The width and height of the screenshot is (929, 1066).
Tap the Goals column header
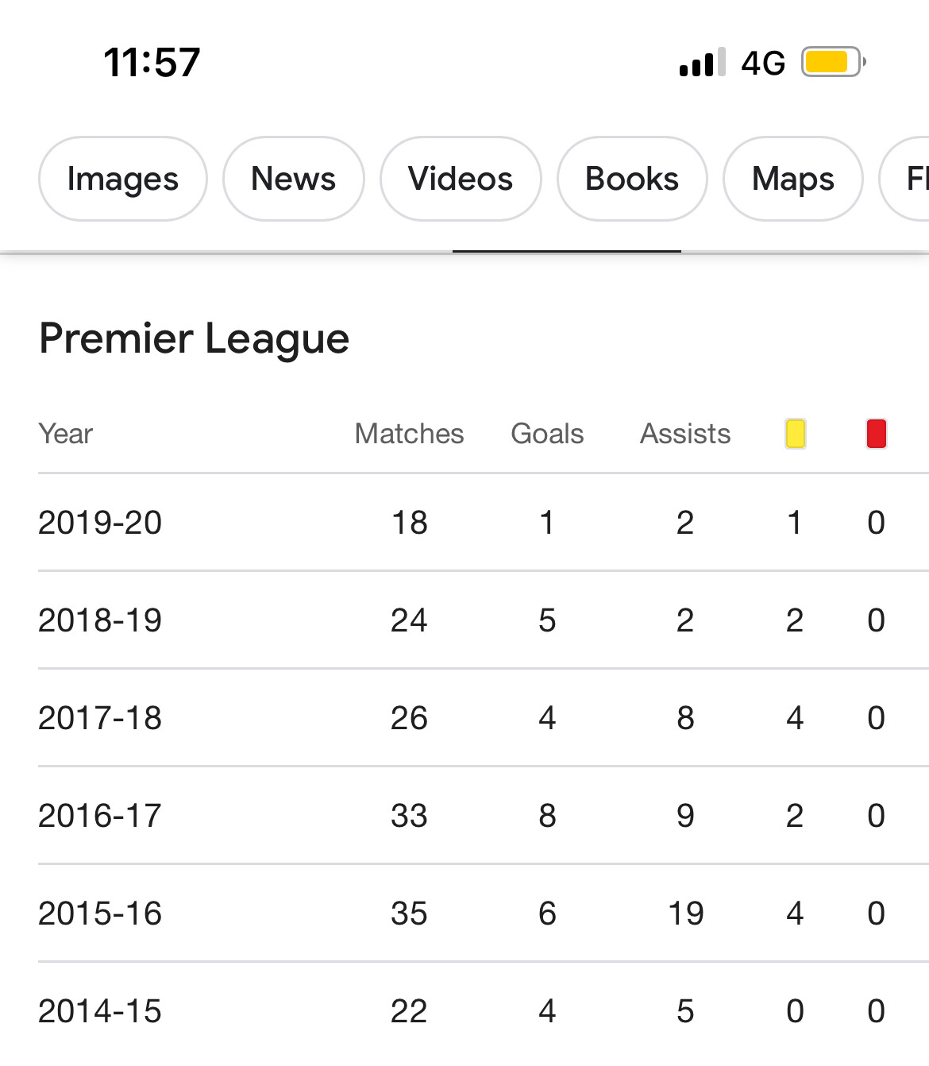547,434
